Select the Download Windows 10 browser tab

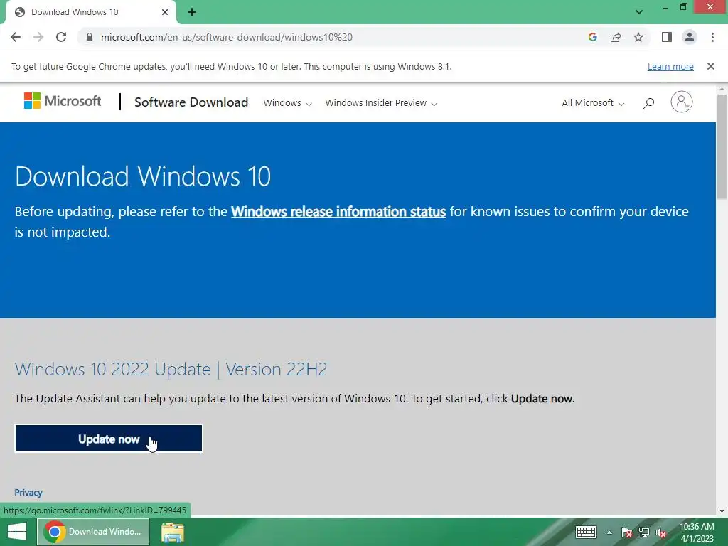[91, 12]
